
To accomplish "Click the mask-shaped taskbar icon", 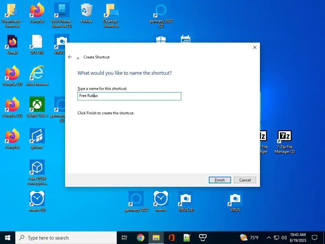I will tap(203, 238).
